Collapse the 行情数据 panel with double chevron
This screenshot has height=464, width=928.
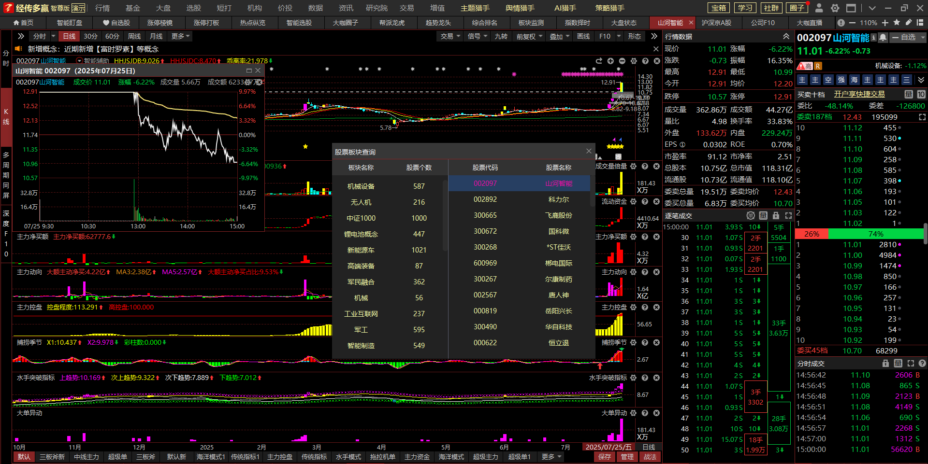tap(786, 36)
